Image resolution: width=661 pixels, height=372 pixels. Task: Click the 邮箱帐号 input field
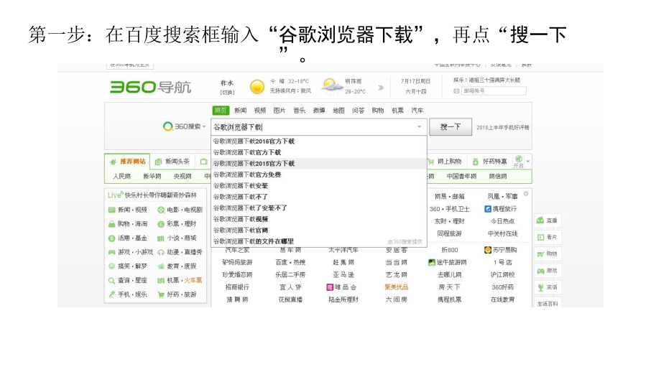coord(494,91)
